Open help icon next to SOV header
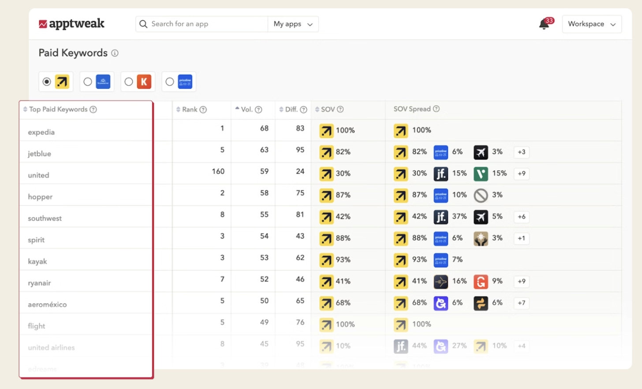This screenshot has width=642, height=389. (340, 109)
